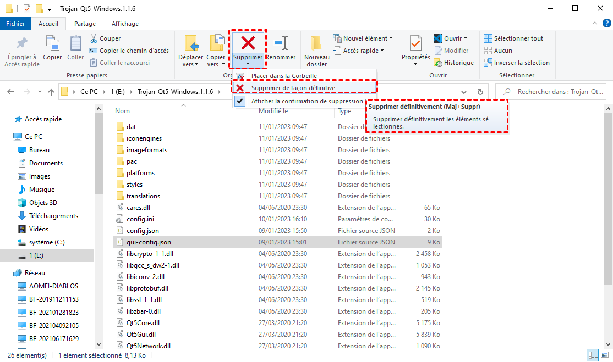Screen dimensions: 613x362
Task: Select Musique in navigation pane
Action: click(x=41, y=189)
